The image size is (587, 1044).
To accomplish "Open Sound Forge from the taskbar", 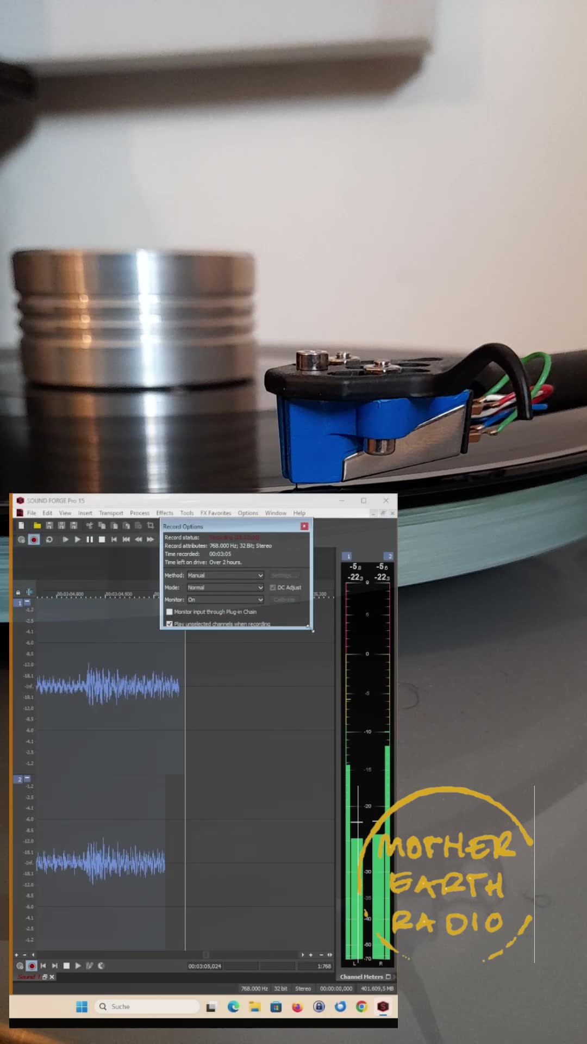I will [x=383, y=1007].
